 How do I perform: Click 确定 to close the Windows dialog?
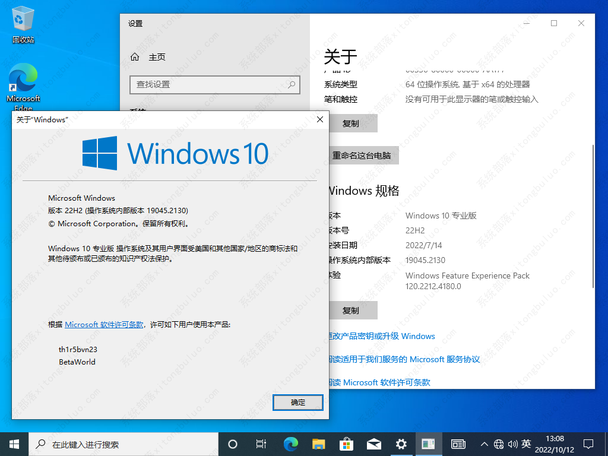pos(297,402)
